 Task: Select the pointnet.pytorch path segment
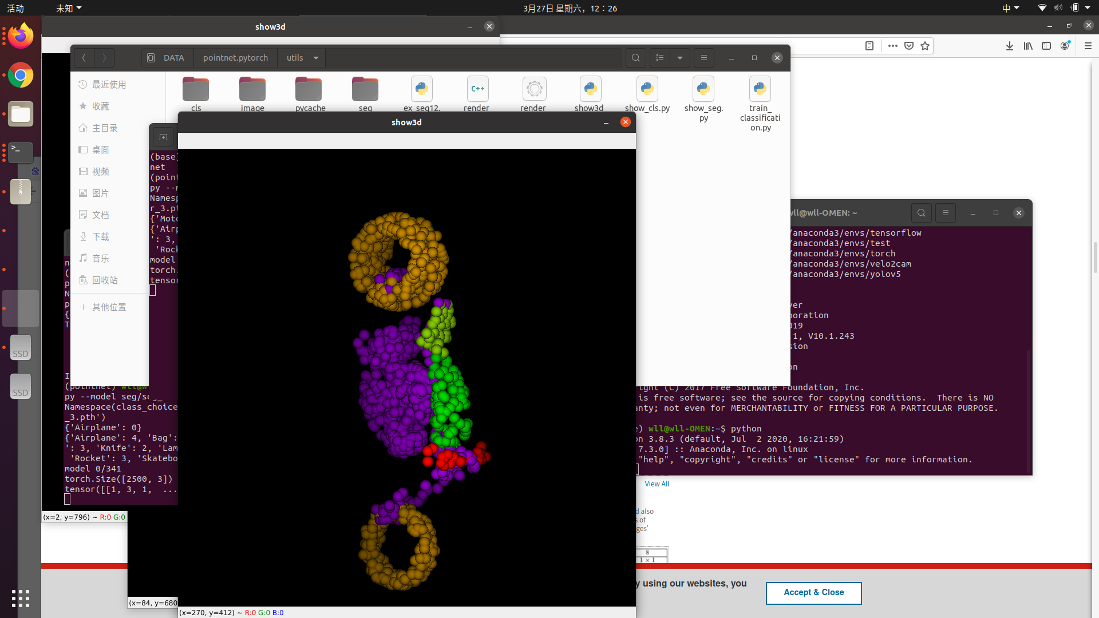(235, 58)
